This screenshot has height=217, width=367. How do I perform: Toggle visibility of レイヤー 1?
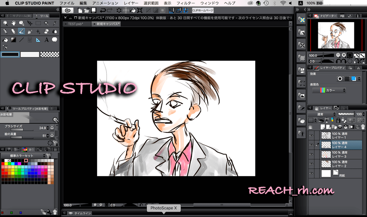pyautogui.click(x=311, y=136)
